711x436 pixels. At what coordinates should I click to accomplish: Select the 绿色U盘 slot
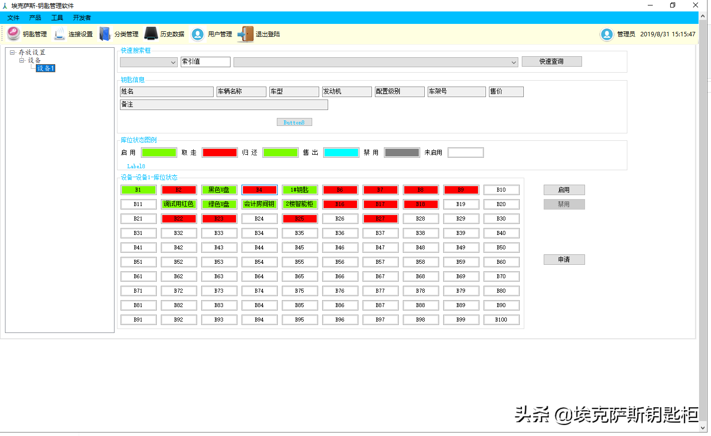coord(219,204)
